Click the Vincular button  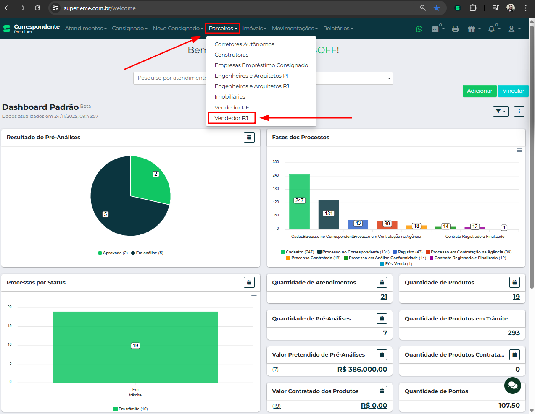[x=513, y=91]
